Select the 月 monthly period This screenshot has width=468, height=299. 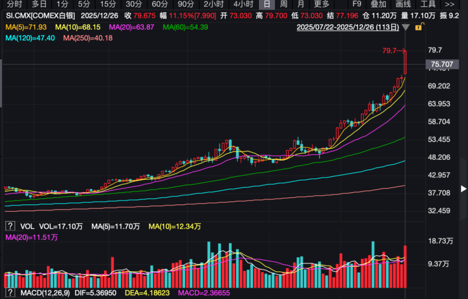click(x=301, y=4)
